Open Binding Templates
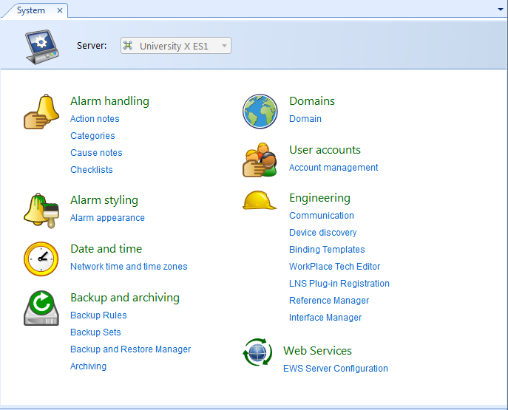508x410 pixels. (327, 250)
